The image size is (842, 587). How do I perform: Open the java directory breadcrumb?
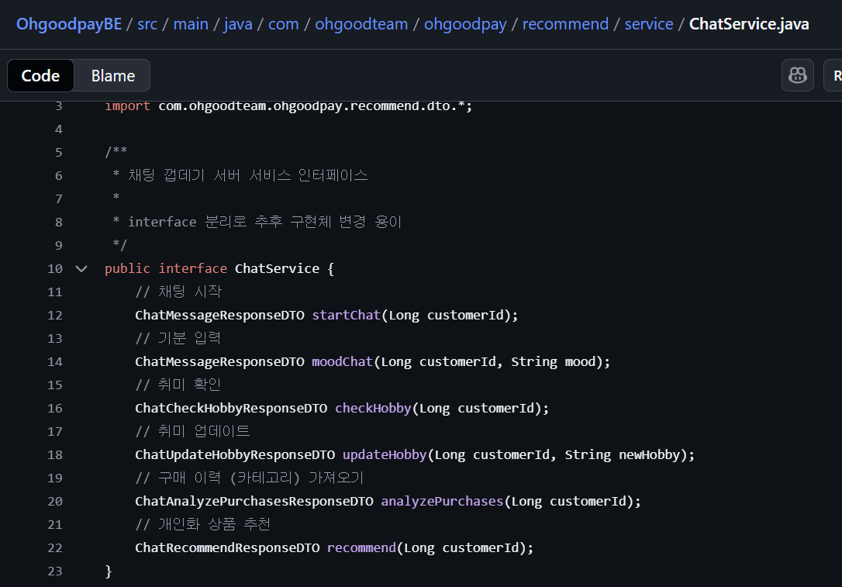pos(238,24)
